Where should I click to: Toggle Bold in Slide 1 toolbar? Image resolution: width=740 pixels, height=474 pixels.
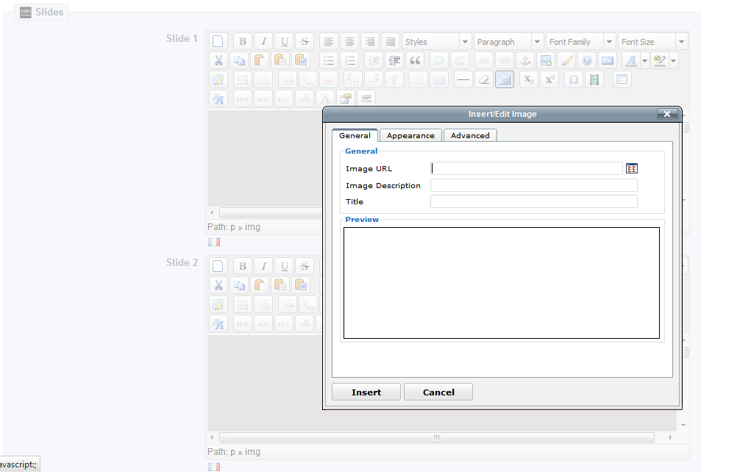[x=243, y=41]
